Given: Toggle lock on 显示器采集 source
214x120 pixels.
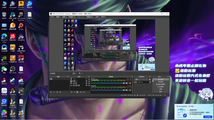Looking at the screenshot, I should (89, 85).
